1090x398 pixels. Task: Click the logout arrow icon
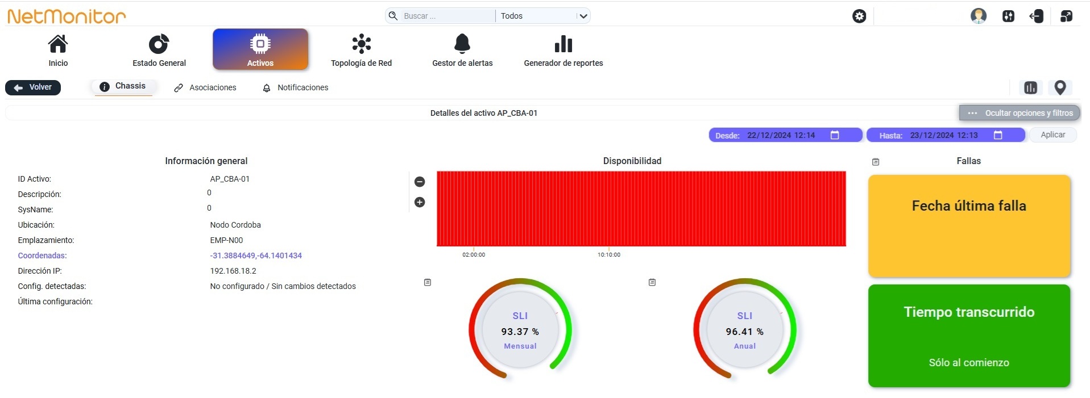[x=1037, y=16]
